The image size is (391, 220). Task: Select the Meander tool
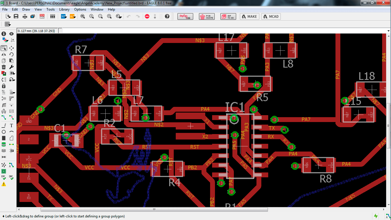coord(4,111)
